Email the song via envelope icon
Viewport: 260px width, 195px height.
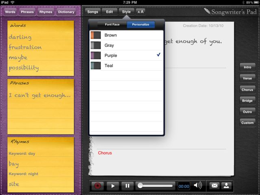[214, 186]
